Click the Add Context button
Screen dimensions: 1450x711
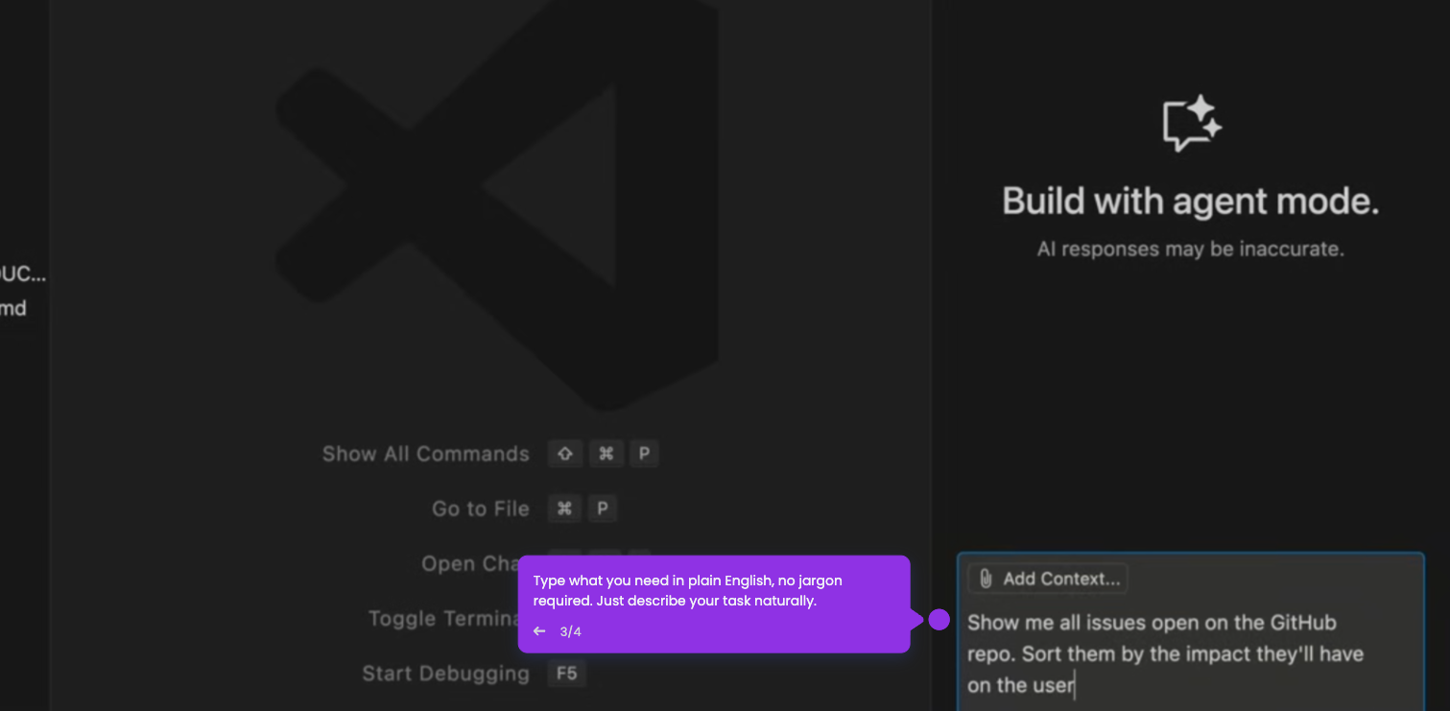click(x=1048, y=579)
